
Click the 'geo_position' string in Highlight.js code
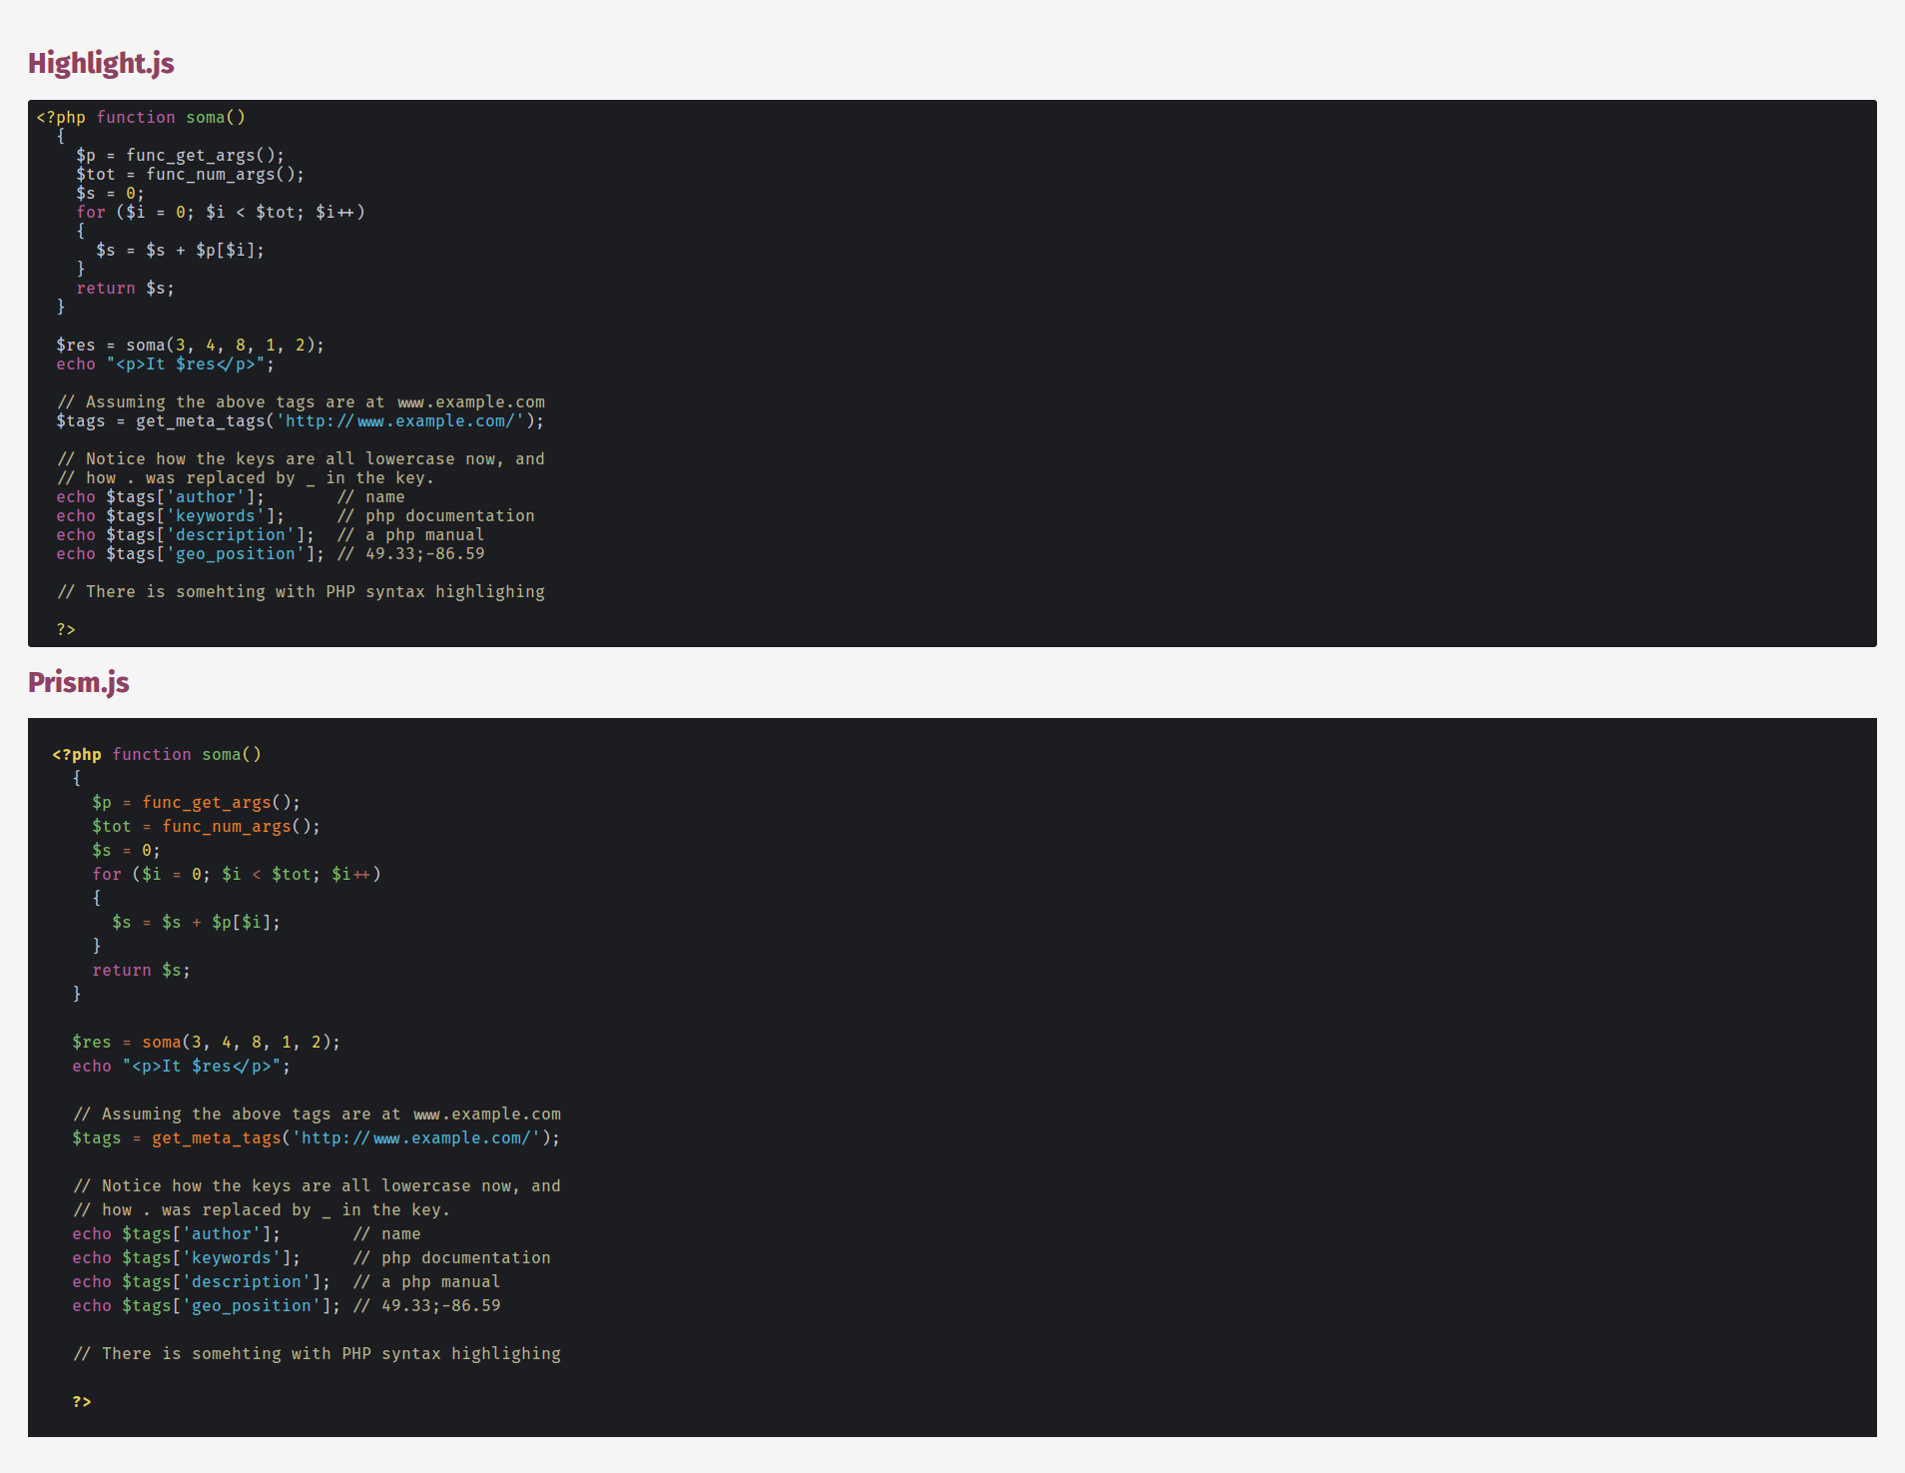tap(239, 553)
